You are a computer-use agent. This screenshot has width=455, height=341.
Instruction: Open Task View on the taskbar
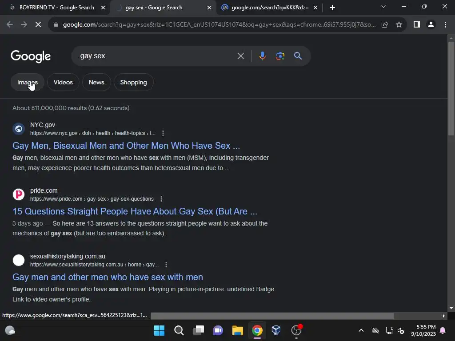click(x=199, y=330)
